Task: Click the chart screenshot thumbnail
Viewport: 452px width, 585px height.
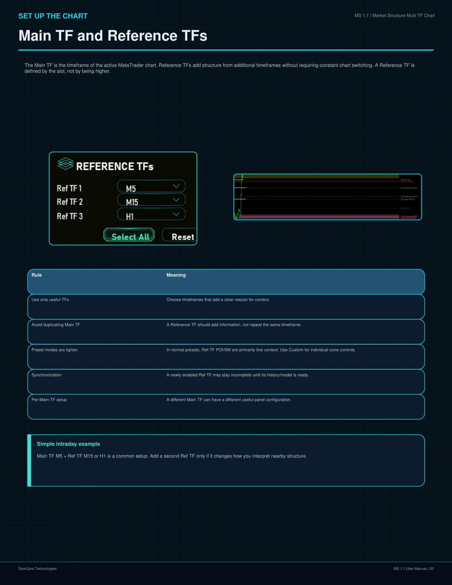Action: coord(328,197)
